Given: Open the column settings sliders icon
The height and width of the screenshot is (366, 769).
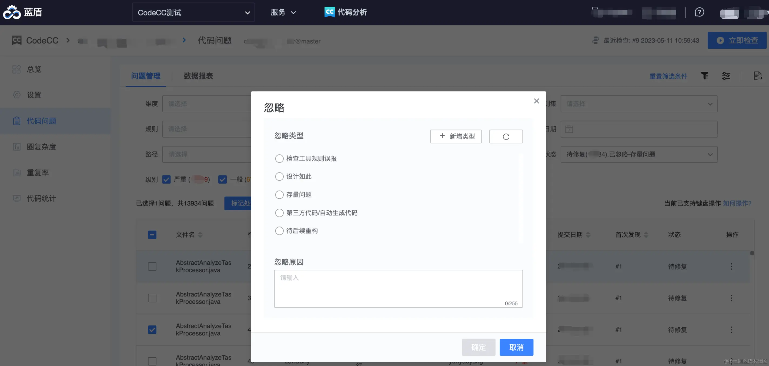Looking at the screenshot, I should [726, 76].
